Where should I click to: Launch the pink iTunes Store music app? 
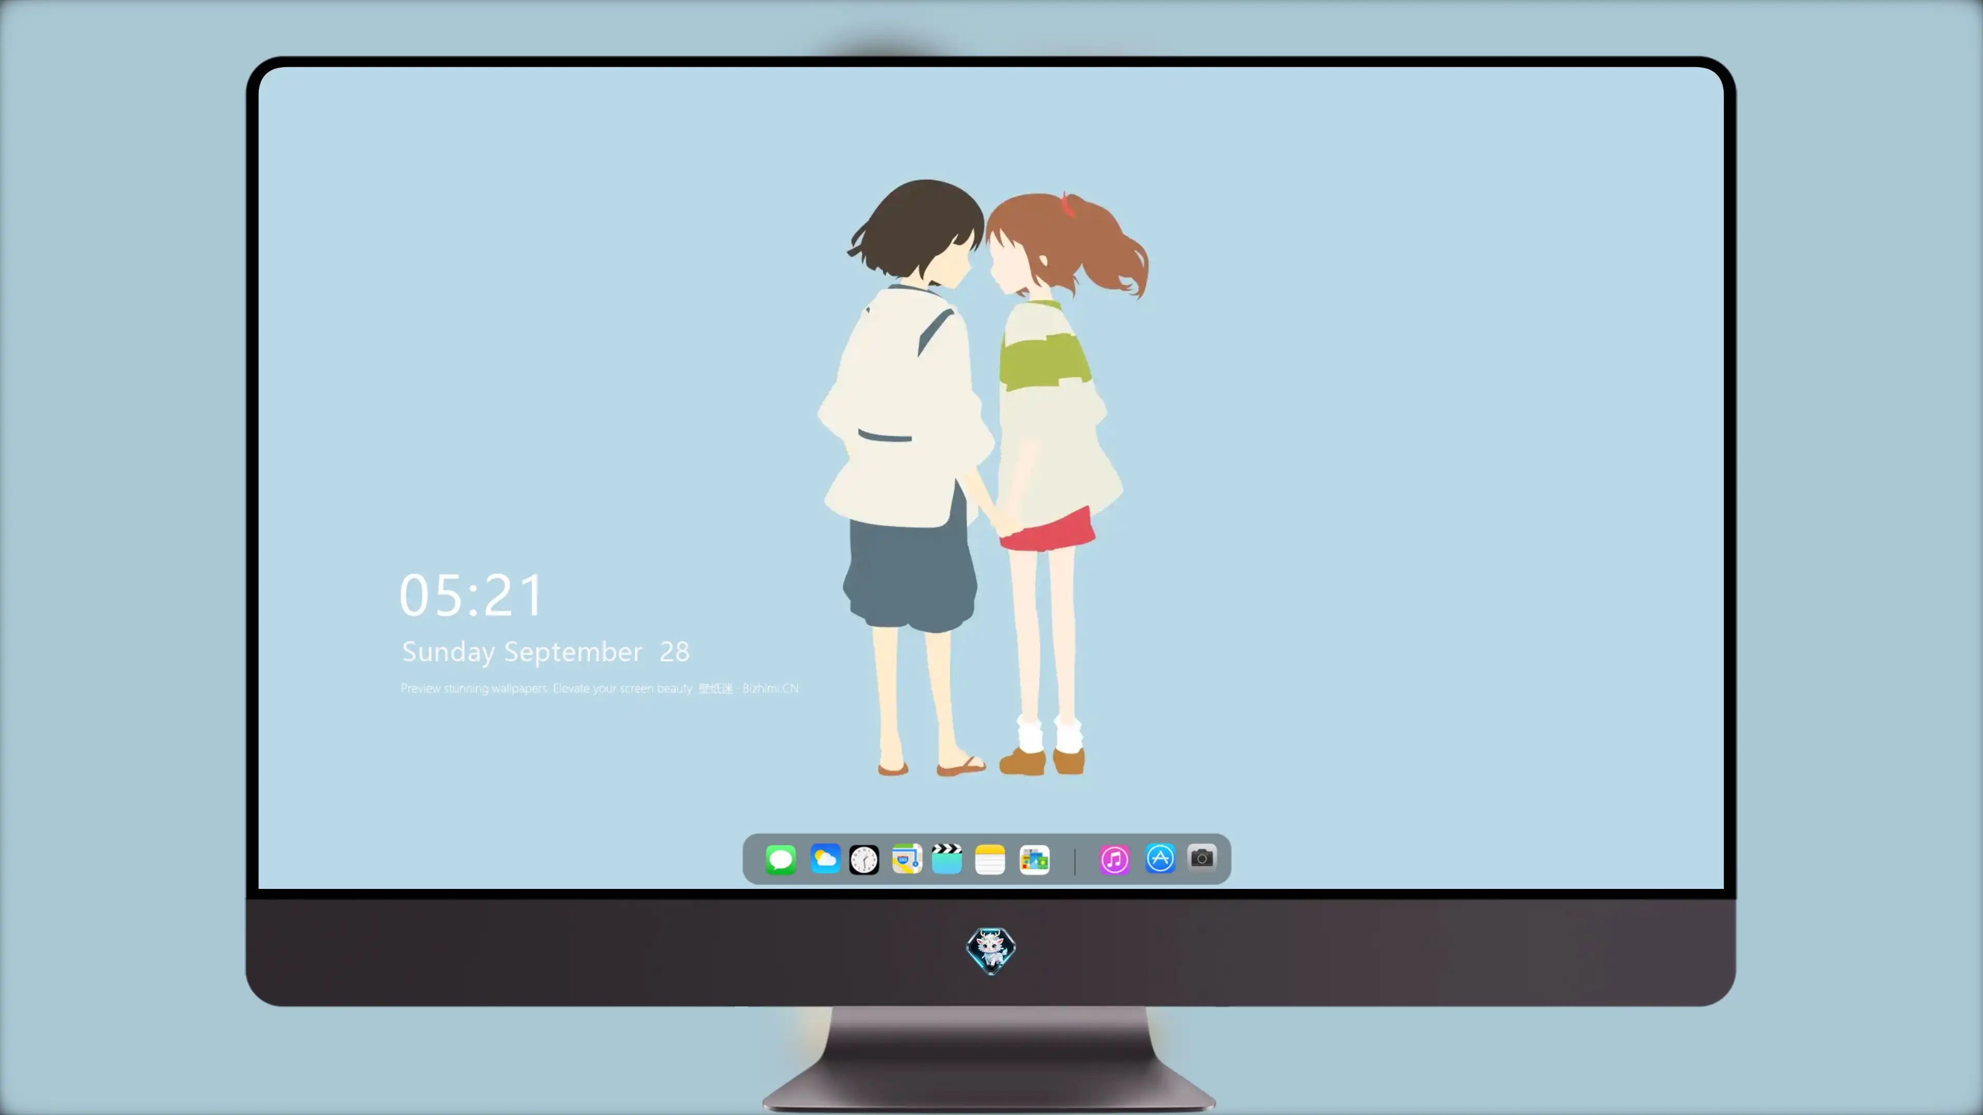(1115, 859)
